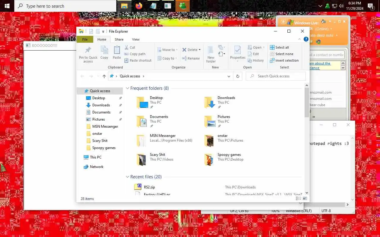Open the Properties ribbon button
The width and height of the screenshot is (380, 237).
pos(238,54)
